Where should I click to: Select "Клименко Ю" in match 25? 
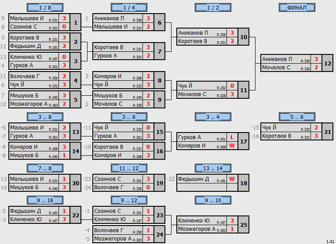point(194,220)
